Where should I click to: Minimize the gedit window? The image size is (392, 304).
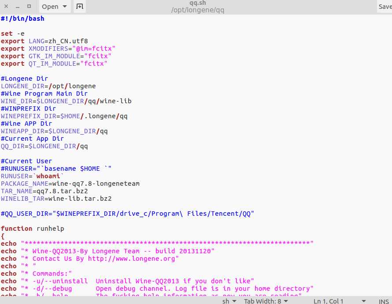click(18, 7)
